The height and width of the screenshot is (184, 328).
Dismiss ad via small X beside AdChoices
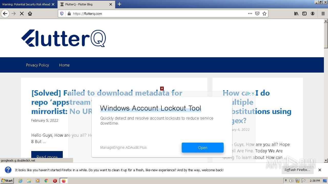[253, 94]
